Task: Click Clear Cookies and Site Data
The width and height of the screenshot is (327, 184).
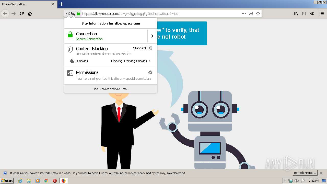Action: click(111, 89)
